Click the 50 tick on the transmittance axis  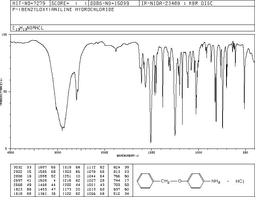[6, 92]
